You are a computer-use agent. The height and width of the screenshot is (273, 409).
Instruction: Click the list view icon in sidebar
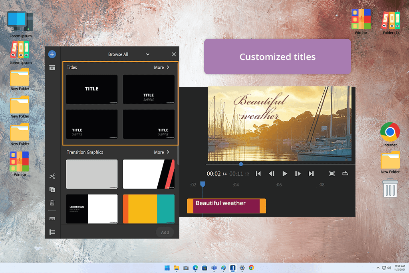tap(52, 232)
